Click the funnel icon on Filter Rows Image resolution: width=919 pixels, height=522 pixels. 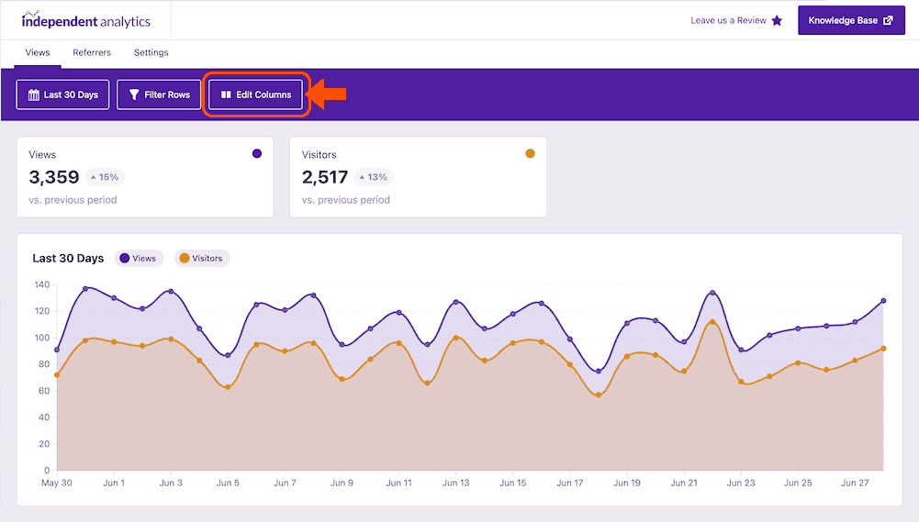134,94
